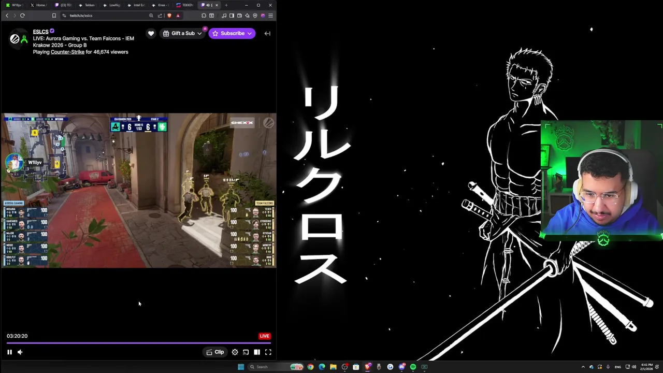The image size is (663, 373).
Task: Switch the player to fullscreen
Action: 268,352
